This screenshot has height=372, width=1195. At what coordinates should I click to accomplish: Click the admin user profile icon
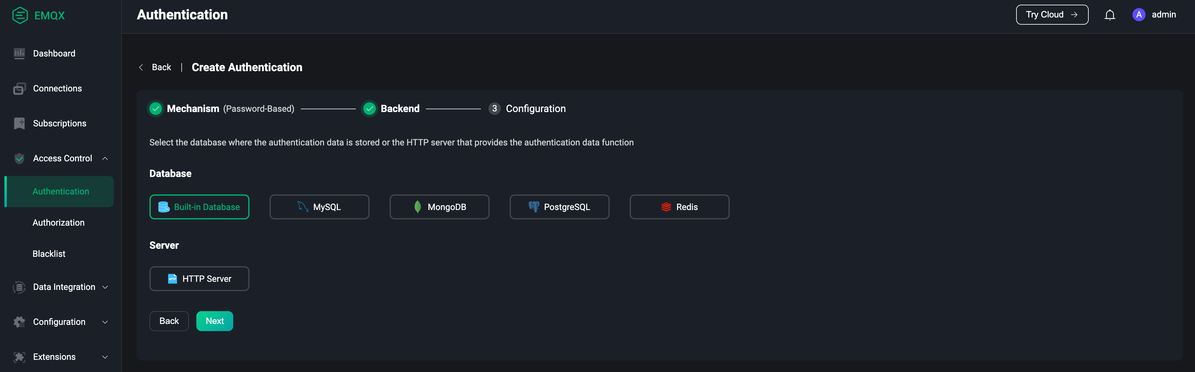1139,14
